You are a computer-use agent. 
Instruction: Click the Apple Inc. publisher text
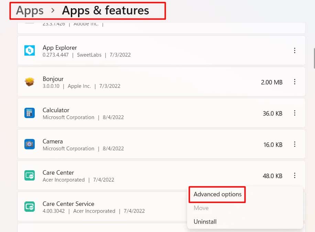point(79,86)
